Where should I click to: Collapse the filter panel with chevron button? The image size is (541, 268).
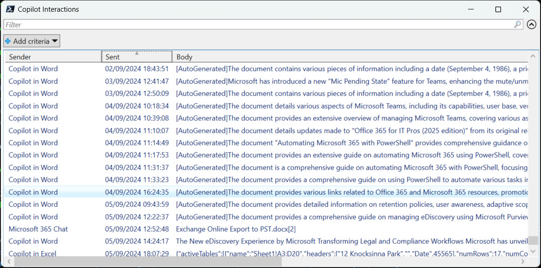(x=532, y=24)
